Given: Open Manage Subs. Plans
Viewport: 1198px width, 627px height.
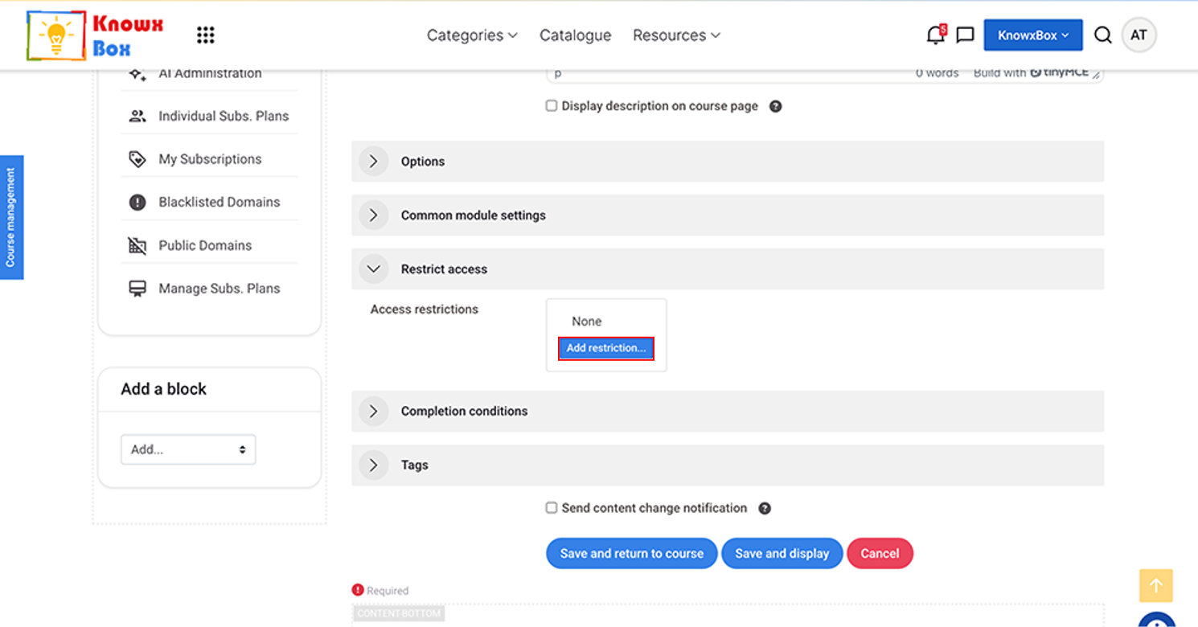Looking at the screenshot, I should click(219, 289).
